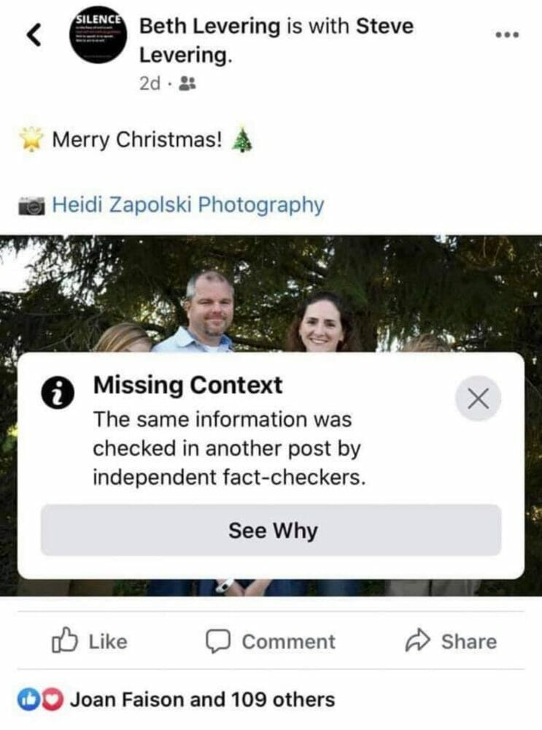Dismiss the Missing Context overlay with X
Viewport: 542px width, 730px height.
point(478,399)
